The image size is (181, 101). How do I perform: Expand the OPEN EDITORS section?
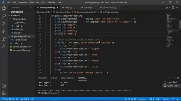click(x=21, y=12)
